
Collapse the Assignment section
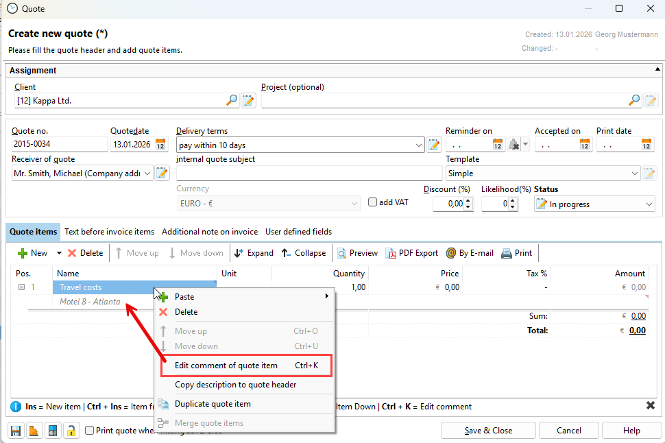tap(657, 70)
